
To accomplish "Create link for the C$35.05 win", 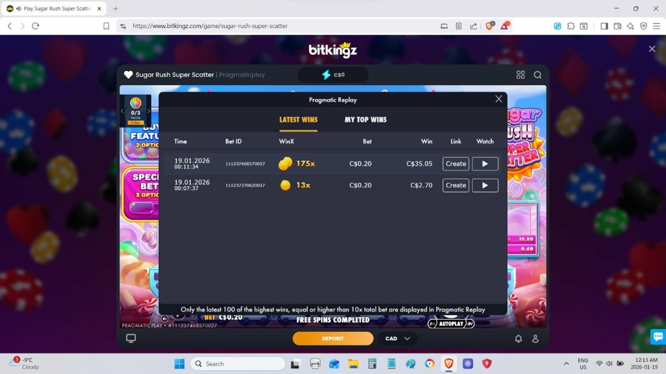I will pos(456,163).
